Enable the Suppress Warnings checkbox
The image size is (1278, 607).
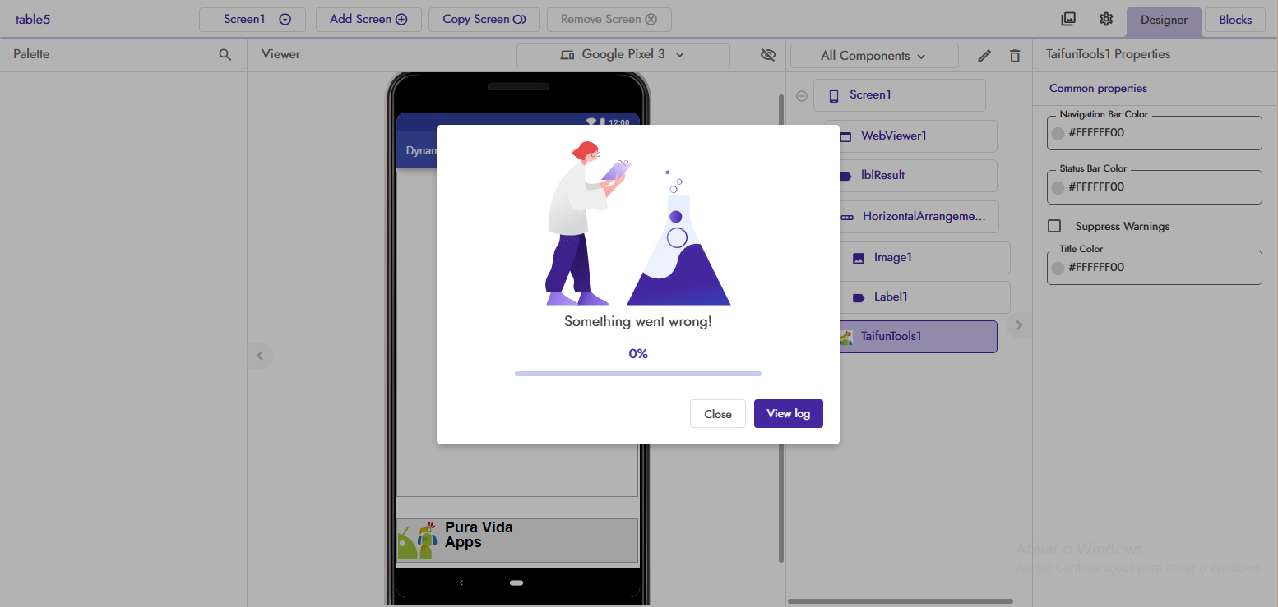pos(1054,226)
